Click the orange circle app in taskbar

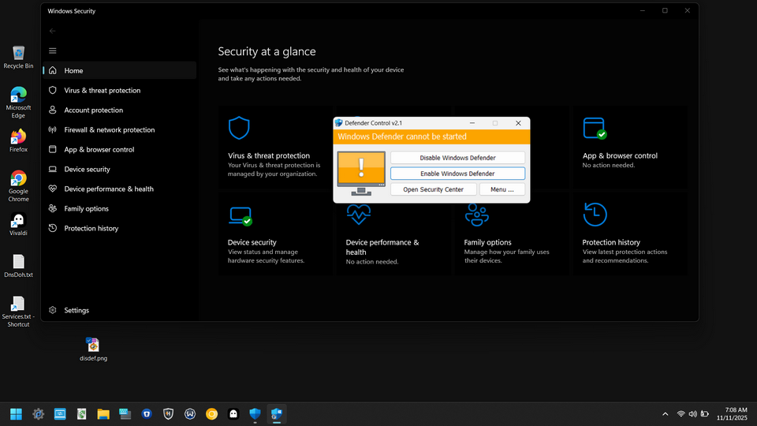[x=211, y=414]
